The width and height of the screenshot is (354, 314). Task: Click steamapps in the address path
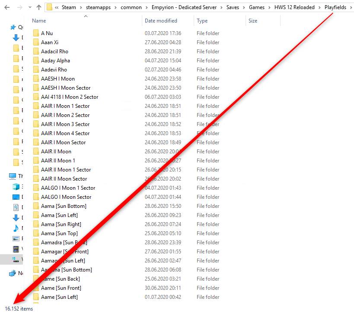98,7
